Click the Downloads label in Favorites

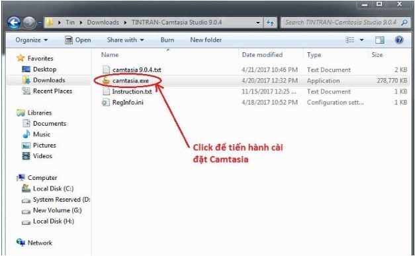point(49,80)
